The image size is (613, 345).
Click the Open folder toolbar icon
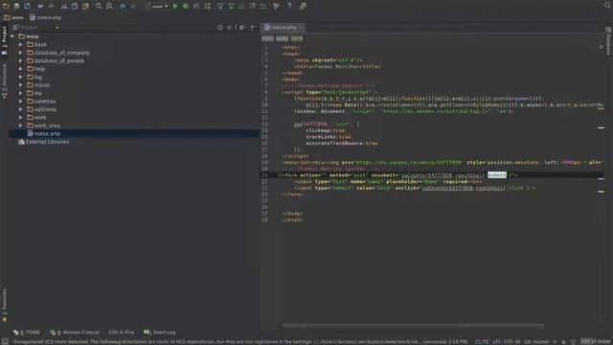tap(6, 6)
